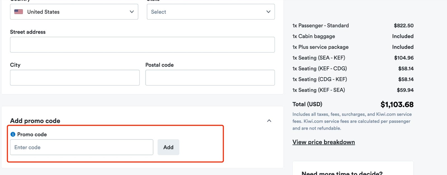Click the Add promo code section title
The image size is (447, 175).
(35, 121)
